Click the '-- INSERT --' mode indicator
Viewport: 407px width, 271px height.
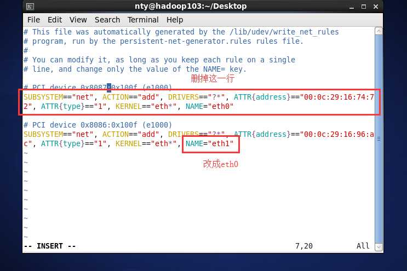click(50, 246)
